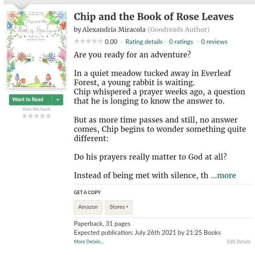
Task: Rate this book two stars
Action: [30, 116]
